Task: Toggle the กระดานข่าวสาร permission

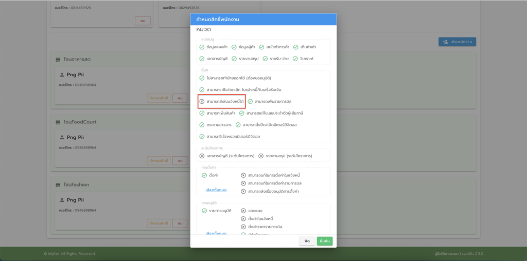Action: point(202,125)
